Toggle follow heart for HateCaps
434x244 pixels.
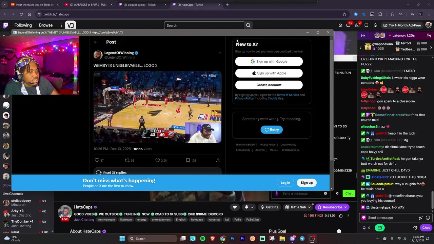[x=235, y=207]
